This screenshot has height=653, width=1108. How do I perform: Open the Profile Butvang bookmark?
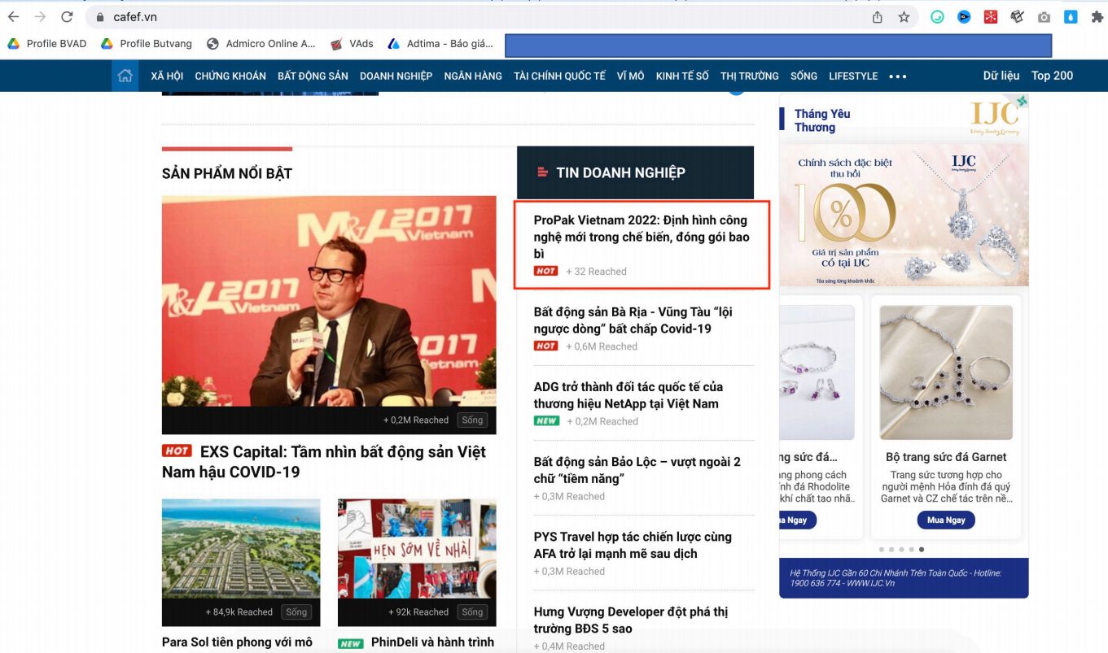(147, 44)
